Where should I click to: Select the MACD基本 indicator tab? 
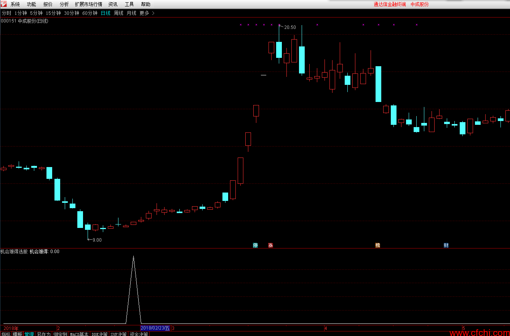pos(79,334)
